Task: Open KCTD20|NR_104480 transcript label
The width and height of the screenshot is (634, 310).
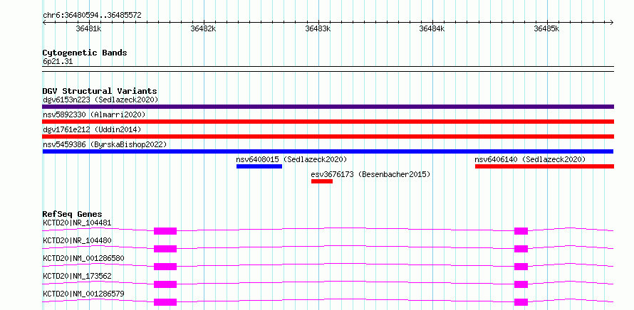Action: 77,240
